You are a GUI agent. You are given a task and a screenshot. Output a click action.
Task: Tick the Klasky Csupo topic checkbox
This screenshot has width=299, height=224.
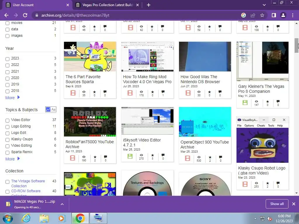7,140
